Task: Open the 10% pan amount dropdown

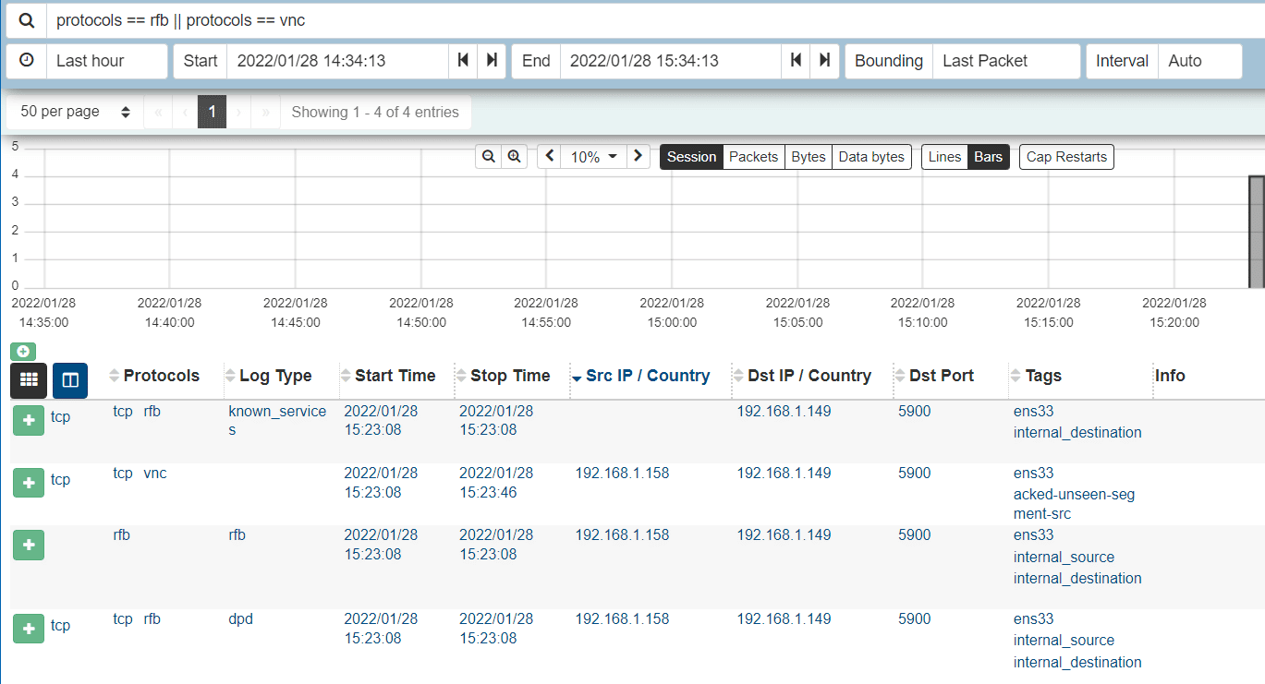Action: [x=593, y=157]
